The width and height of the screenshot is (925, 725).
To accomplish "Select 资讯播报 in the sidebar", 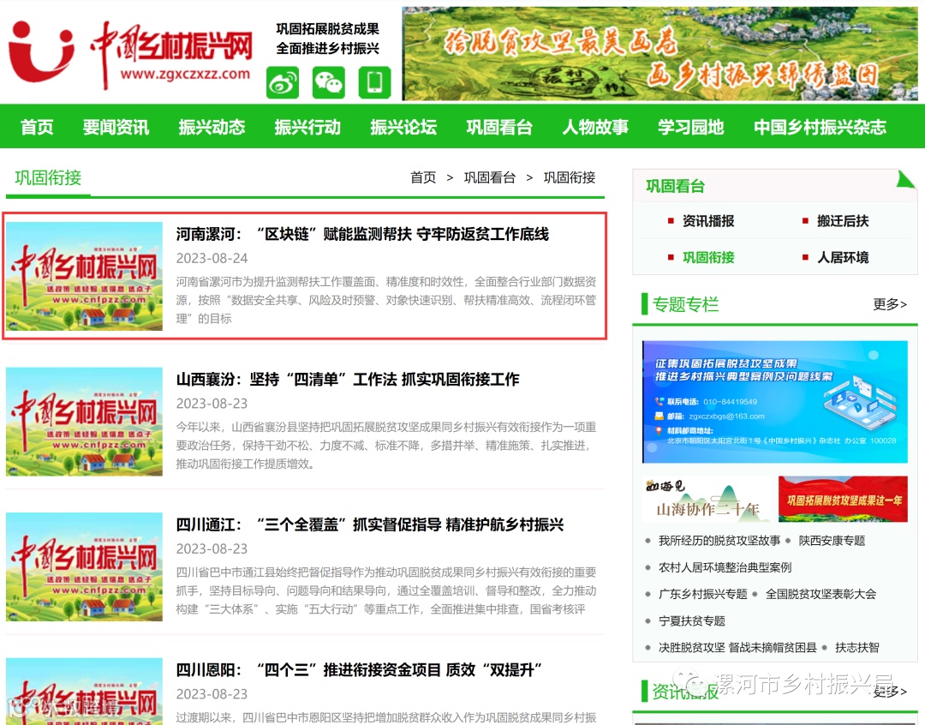I will (708, 221).
